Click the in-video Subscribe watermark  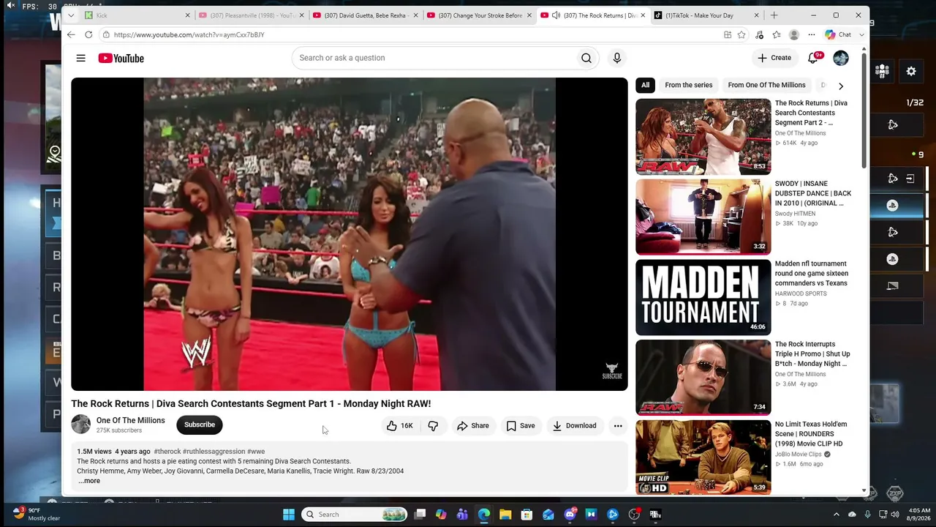click(x=612, y=371)
